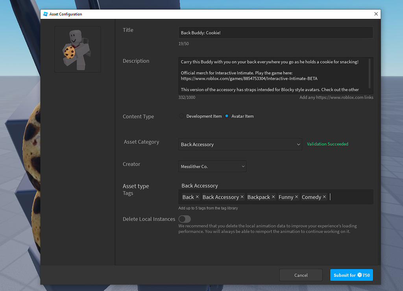Click the Asset Category dropdown chevron icon
Screen dimensions: 403x291
pyautogui.click(x=298, y=144)
